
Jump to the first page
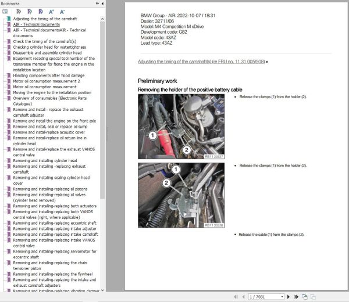coord(236,297)
